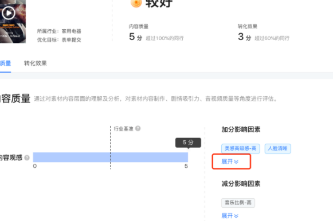
Task: Select the 质量 tab
Action: 5,63
